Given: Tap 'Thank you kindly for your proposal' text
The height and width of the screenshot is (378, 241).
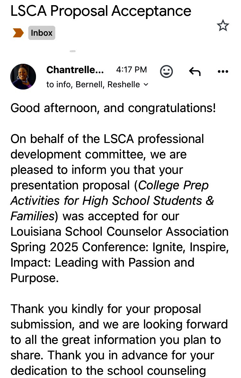Looking at the screenshot, I should pos(106,309).
